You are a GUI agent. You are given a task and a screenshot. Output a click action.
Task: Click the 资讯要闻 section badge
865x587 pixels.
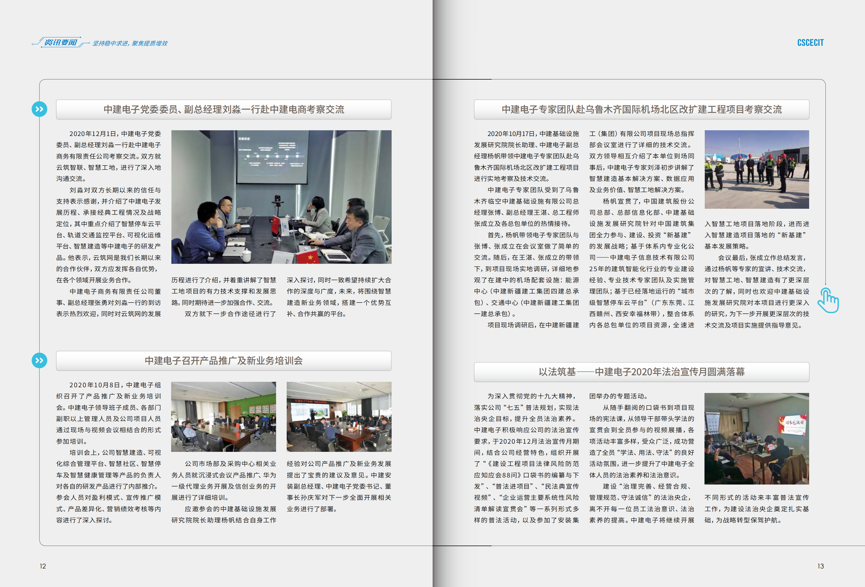61,43
